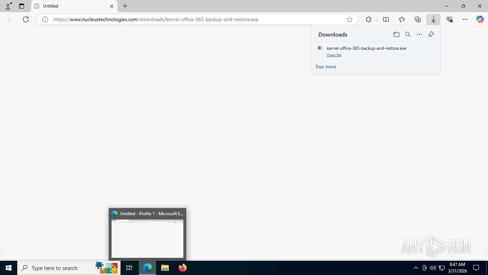The height and width of the screenshot is (275, 488).
Task: Click kernel-office-365-backup-and-restore.exe file name
Action: click(x=366, y=48)
